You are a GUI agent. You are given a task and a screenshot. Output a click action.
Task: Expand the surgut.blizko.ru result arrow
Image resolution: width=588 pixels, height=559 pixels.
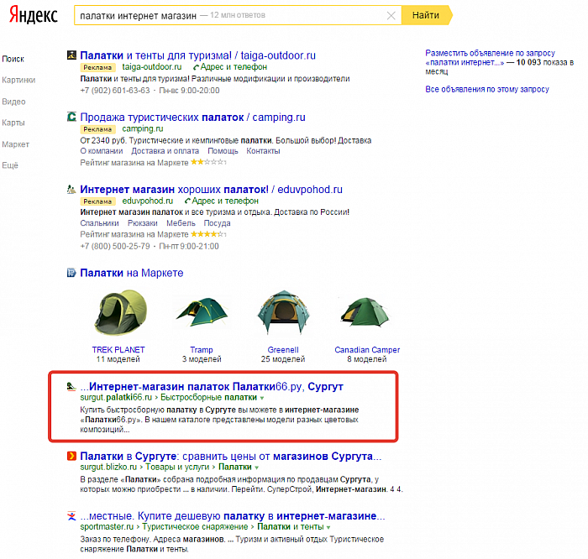coord(256,468)
